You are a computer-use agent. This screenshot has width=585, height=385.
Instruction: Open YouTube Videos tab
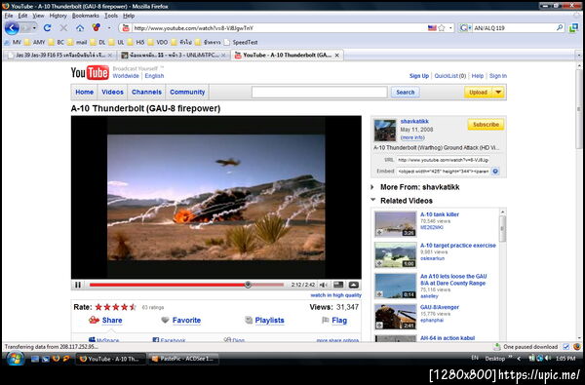pyautogui.click(x=112, y=93)
